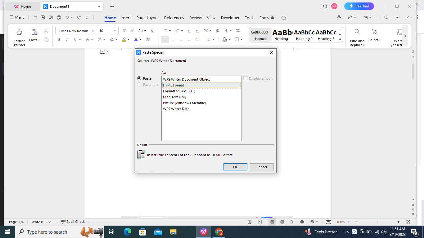Screen dimensions: 424x238
Task: Open the Times New Roman font dropdown
Action: click(x=93, y=31)
